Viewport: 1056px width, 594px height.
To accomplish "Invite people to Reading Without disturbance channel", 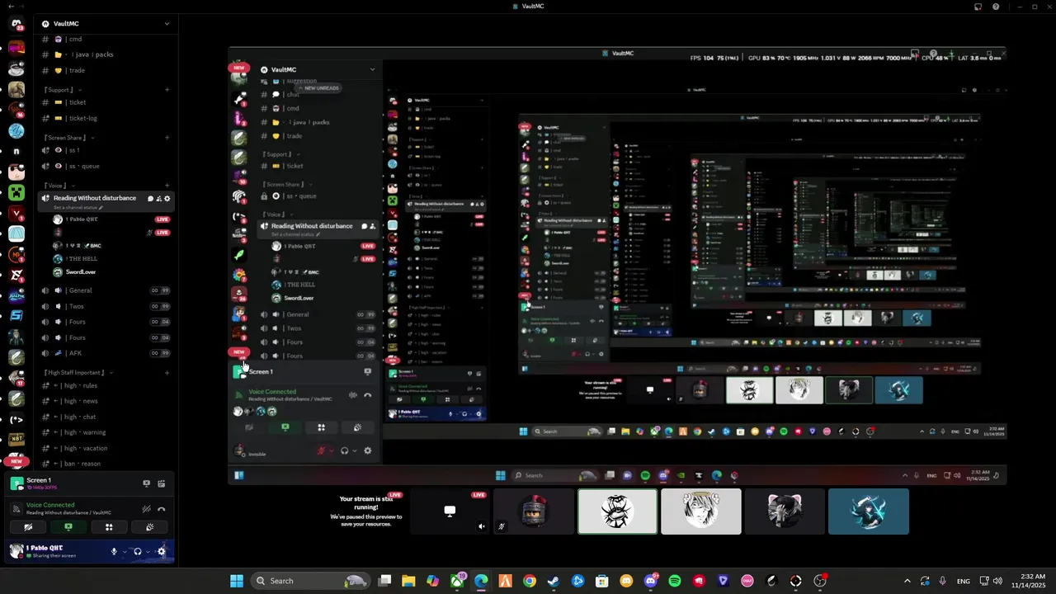I will (159, 198).
